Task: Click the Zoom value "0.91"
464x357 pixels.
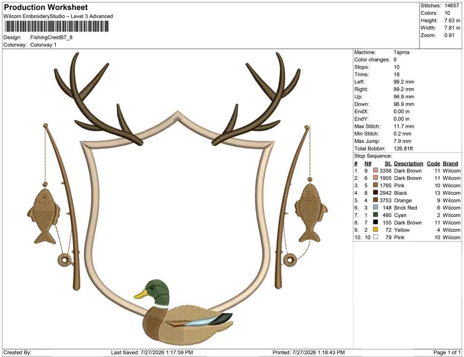Action: [449, 35]
